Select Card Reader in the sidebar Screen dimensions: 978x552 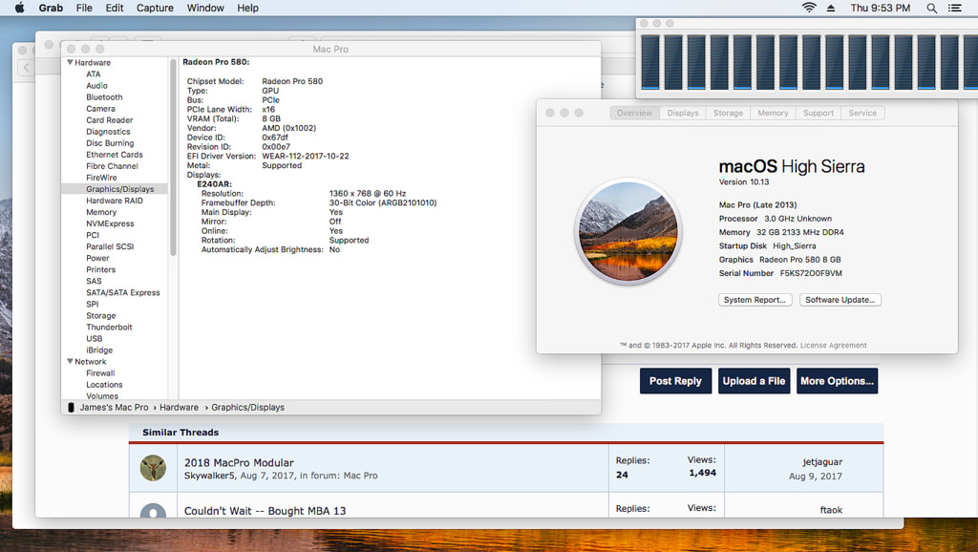[x=109, y=120]
